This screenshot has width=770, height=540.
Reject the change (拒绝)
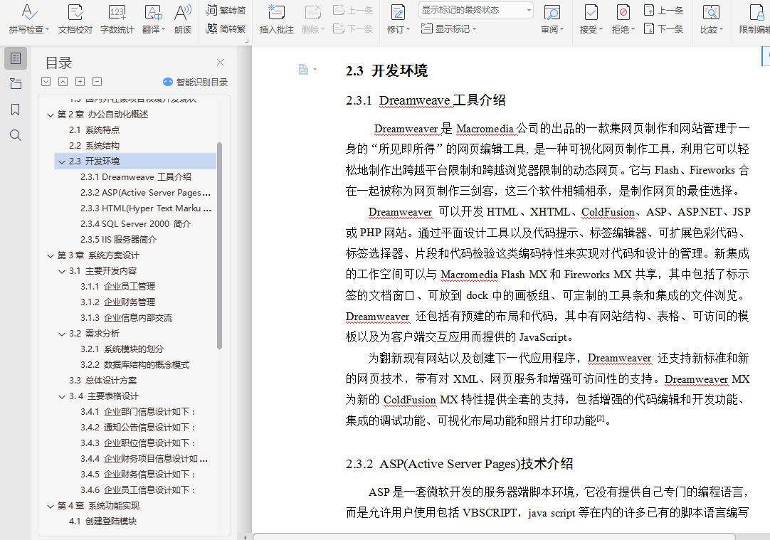pos(623,13)
